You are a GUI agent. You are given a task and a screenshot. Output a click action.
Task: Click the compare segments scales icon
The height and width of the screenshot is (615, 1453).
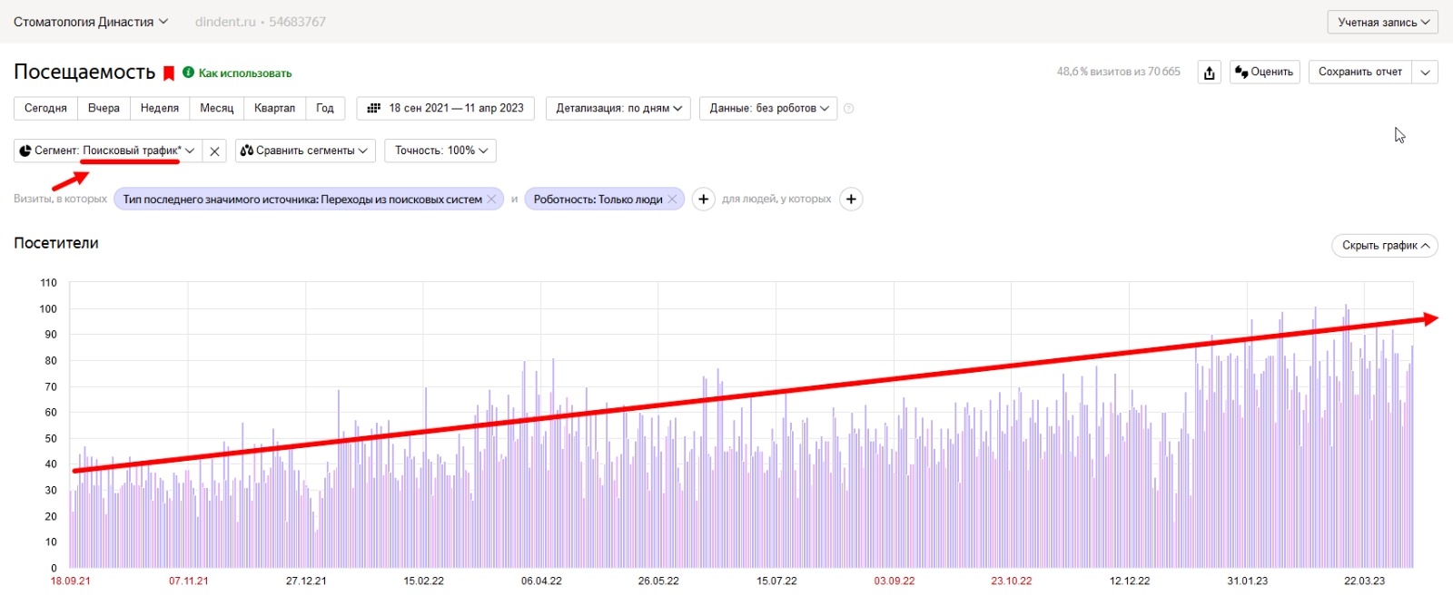click(246, 151)
